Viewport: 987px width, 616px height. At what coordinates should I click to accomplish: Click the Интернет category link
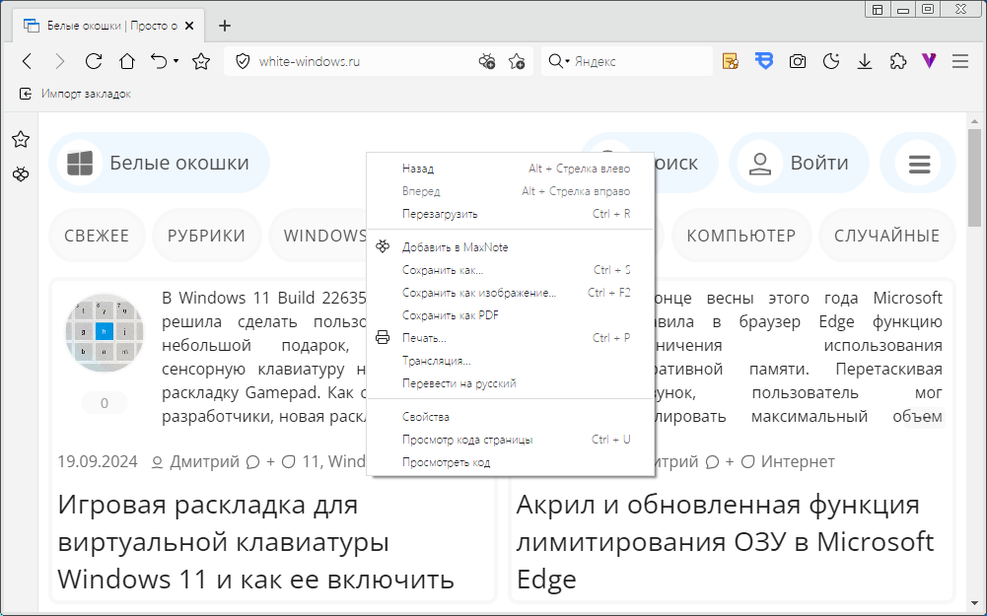[x=798, y=461]
